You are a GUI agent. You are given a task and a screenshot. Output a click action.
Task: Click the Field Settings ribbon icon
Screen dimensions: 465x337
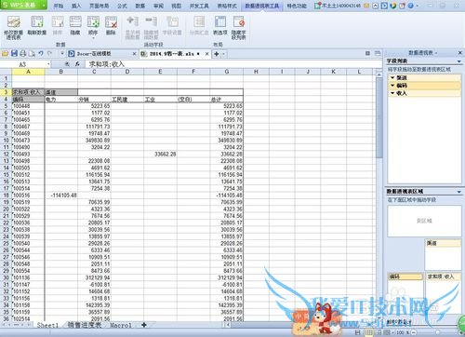pyautogui.click(x=172, y=21)
